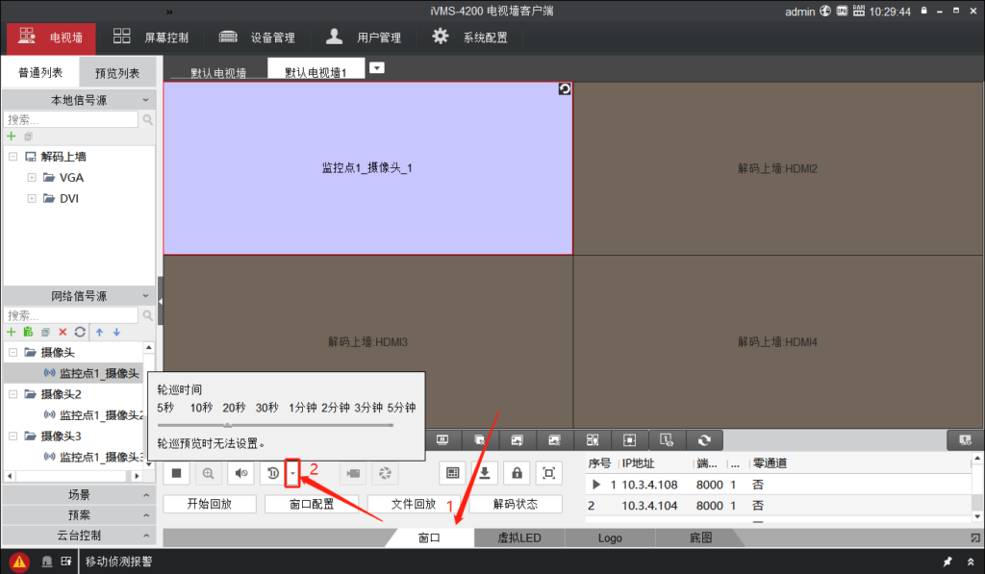
Task: Click the fullscreen icon next to the lock
Action: tap(549, 473)
